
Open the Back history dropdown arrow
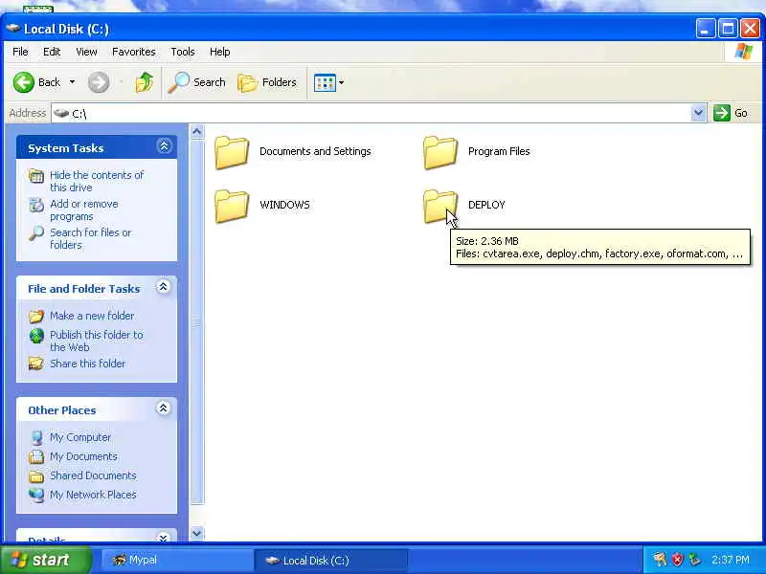pos(73,82)
